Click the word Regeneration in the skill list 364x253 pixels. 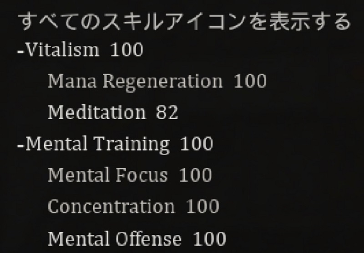(x=163, y=81)
